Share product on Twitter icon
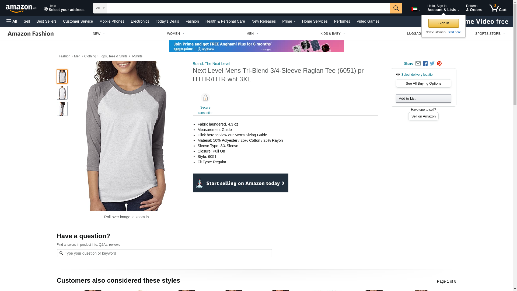517x291 pixels. (432, 64)
